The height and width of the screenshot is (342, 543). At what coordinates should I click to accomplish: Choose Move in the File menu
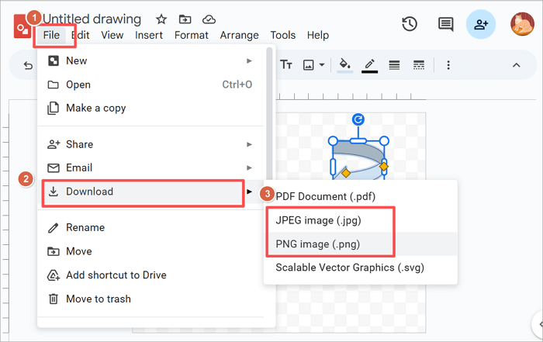point(152,251)
